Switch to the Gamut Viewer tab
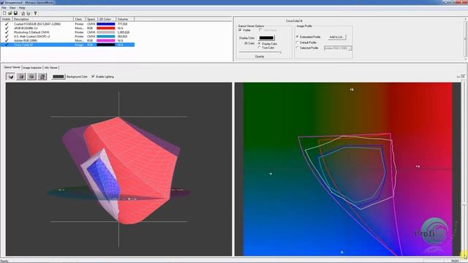Screen dimensions: 468x263 coord(12,67)
